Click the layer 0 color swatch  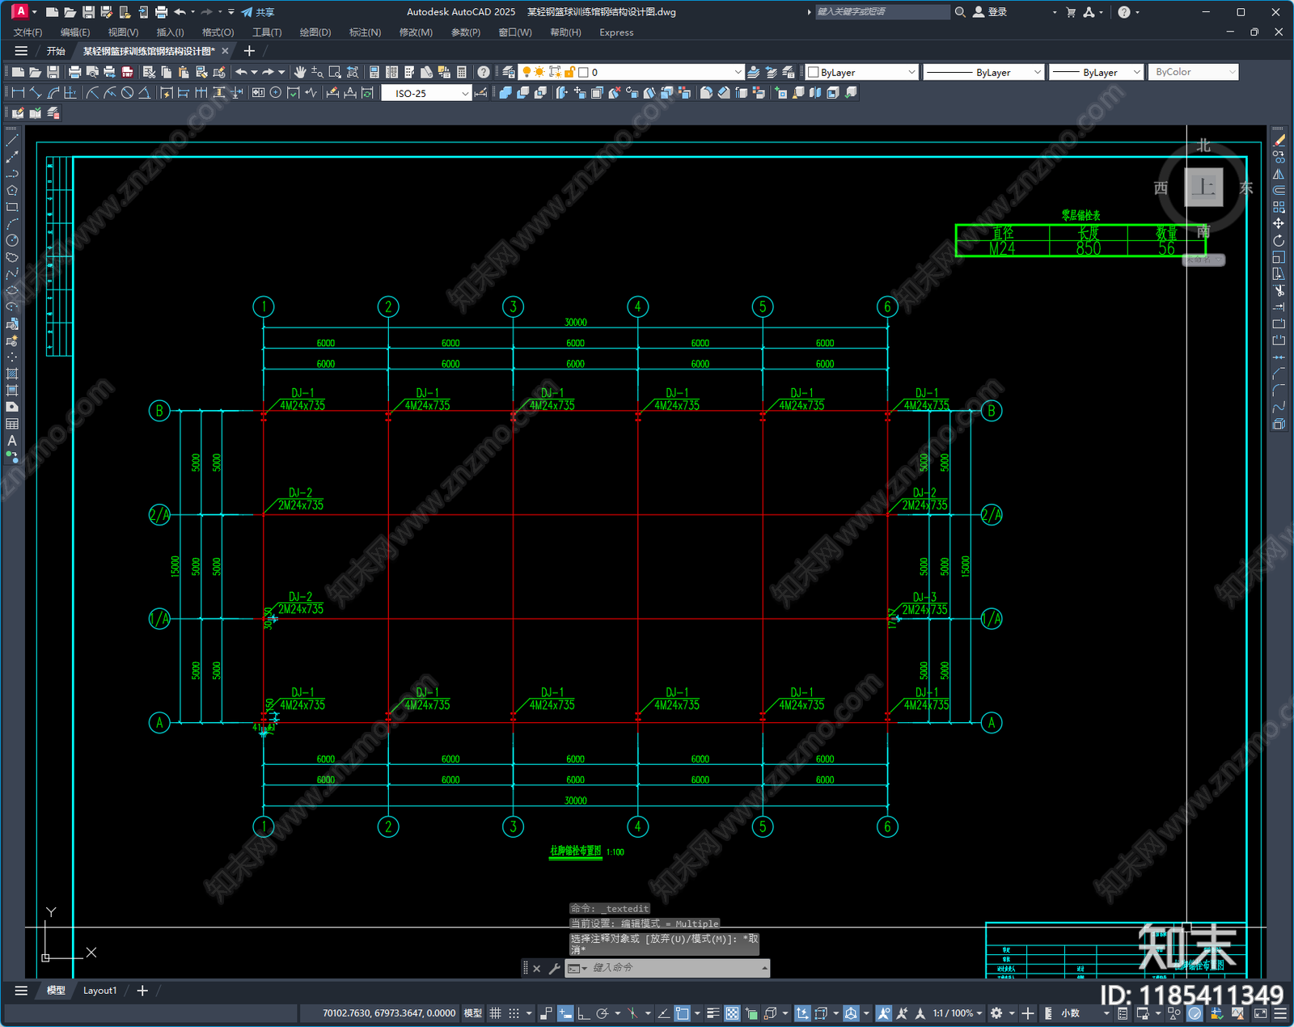(x=583, y=72)
